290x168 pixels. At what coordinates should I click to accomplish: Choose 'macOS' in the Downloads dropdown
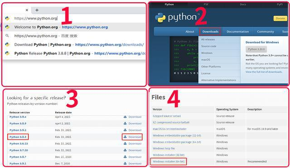point(205,60)
